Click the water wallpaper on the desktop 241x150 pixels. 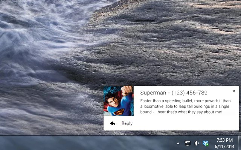point(56,56)
